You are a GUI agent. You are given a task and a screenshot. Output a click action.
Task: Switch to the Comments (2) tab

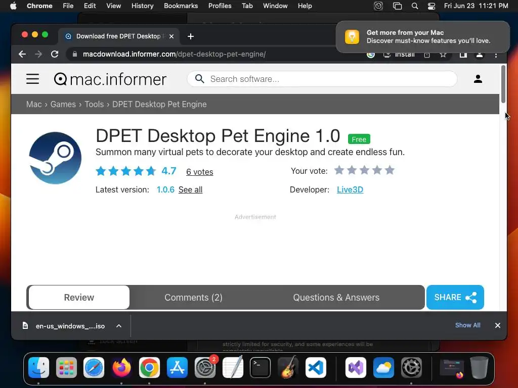click(x=193, y=297)
